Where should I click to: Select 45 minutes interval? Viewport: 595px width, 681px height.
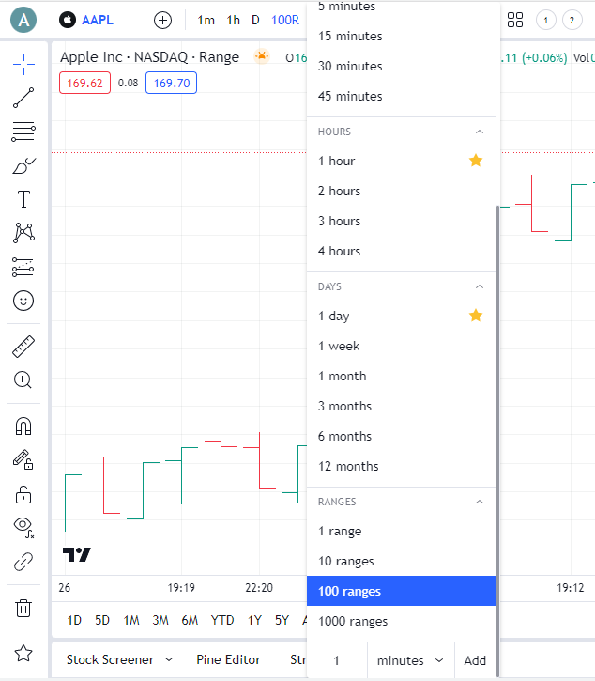click(x=401, y=96)
